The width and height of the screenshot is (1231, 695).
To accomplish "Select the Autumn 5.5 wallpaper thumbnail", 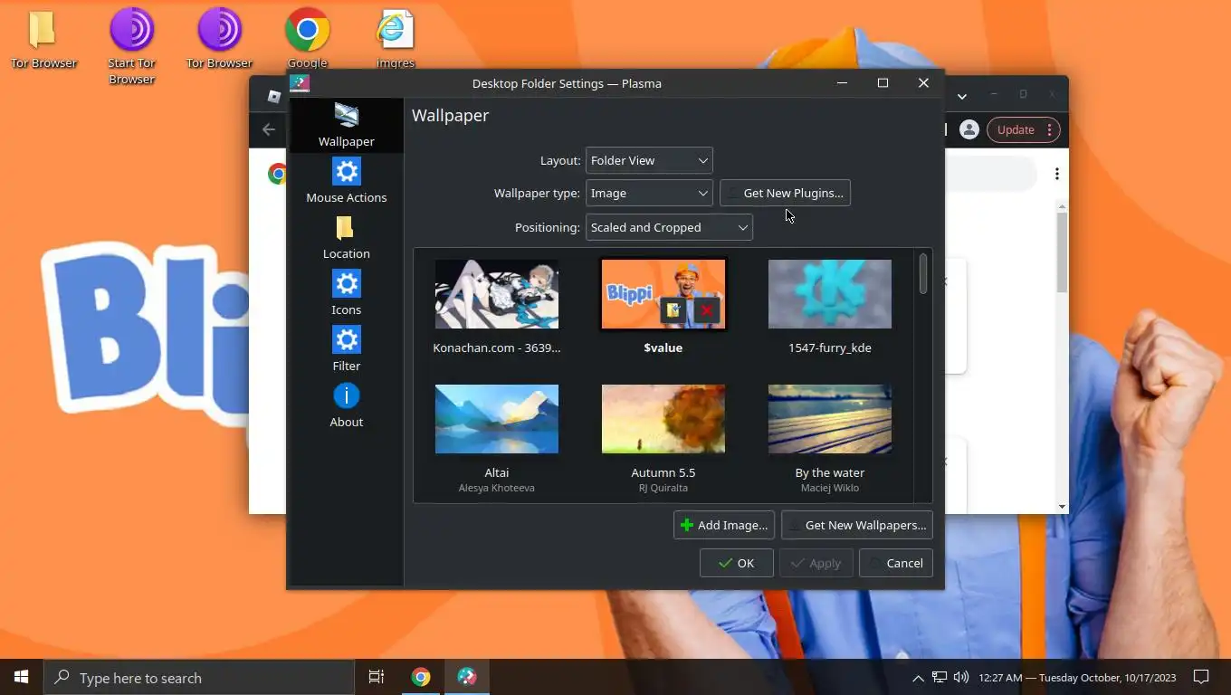I will (663, 419).
